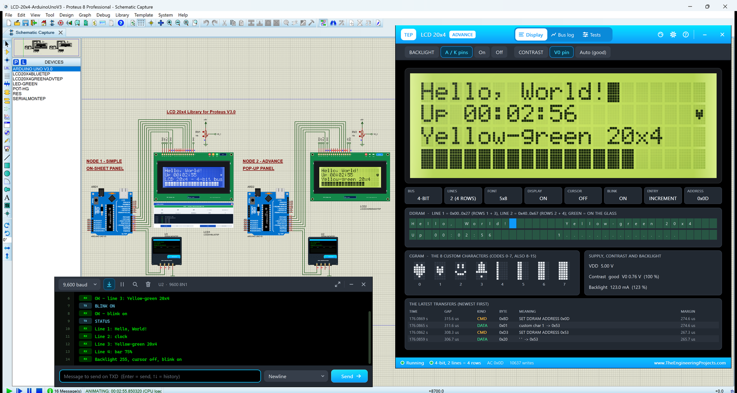The width and height of the screenshot is (737, 393).
Task: Toggle the Wire Autorouter toolbar button
Action: point(323,23)
